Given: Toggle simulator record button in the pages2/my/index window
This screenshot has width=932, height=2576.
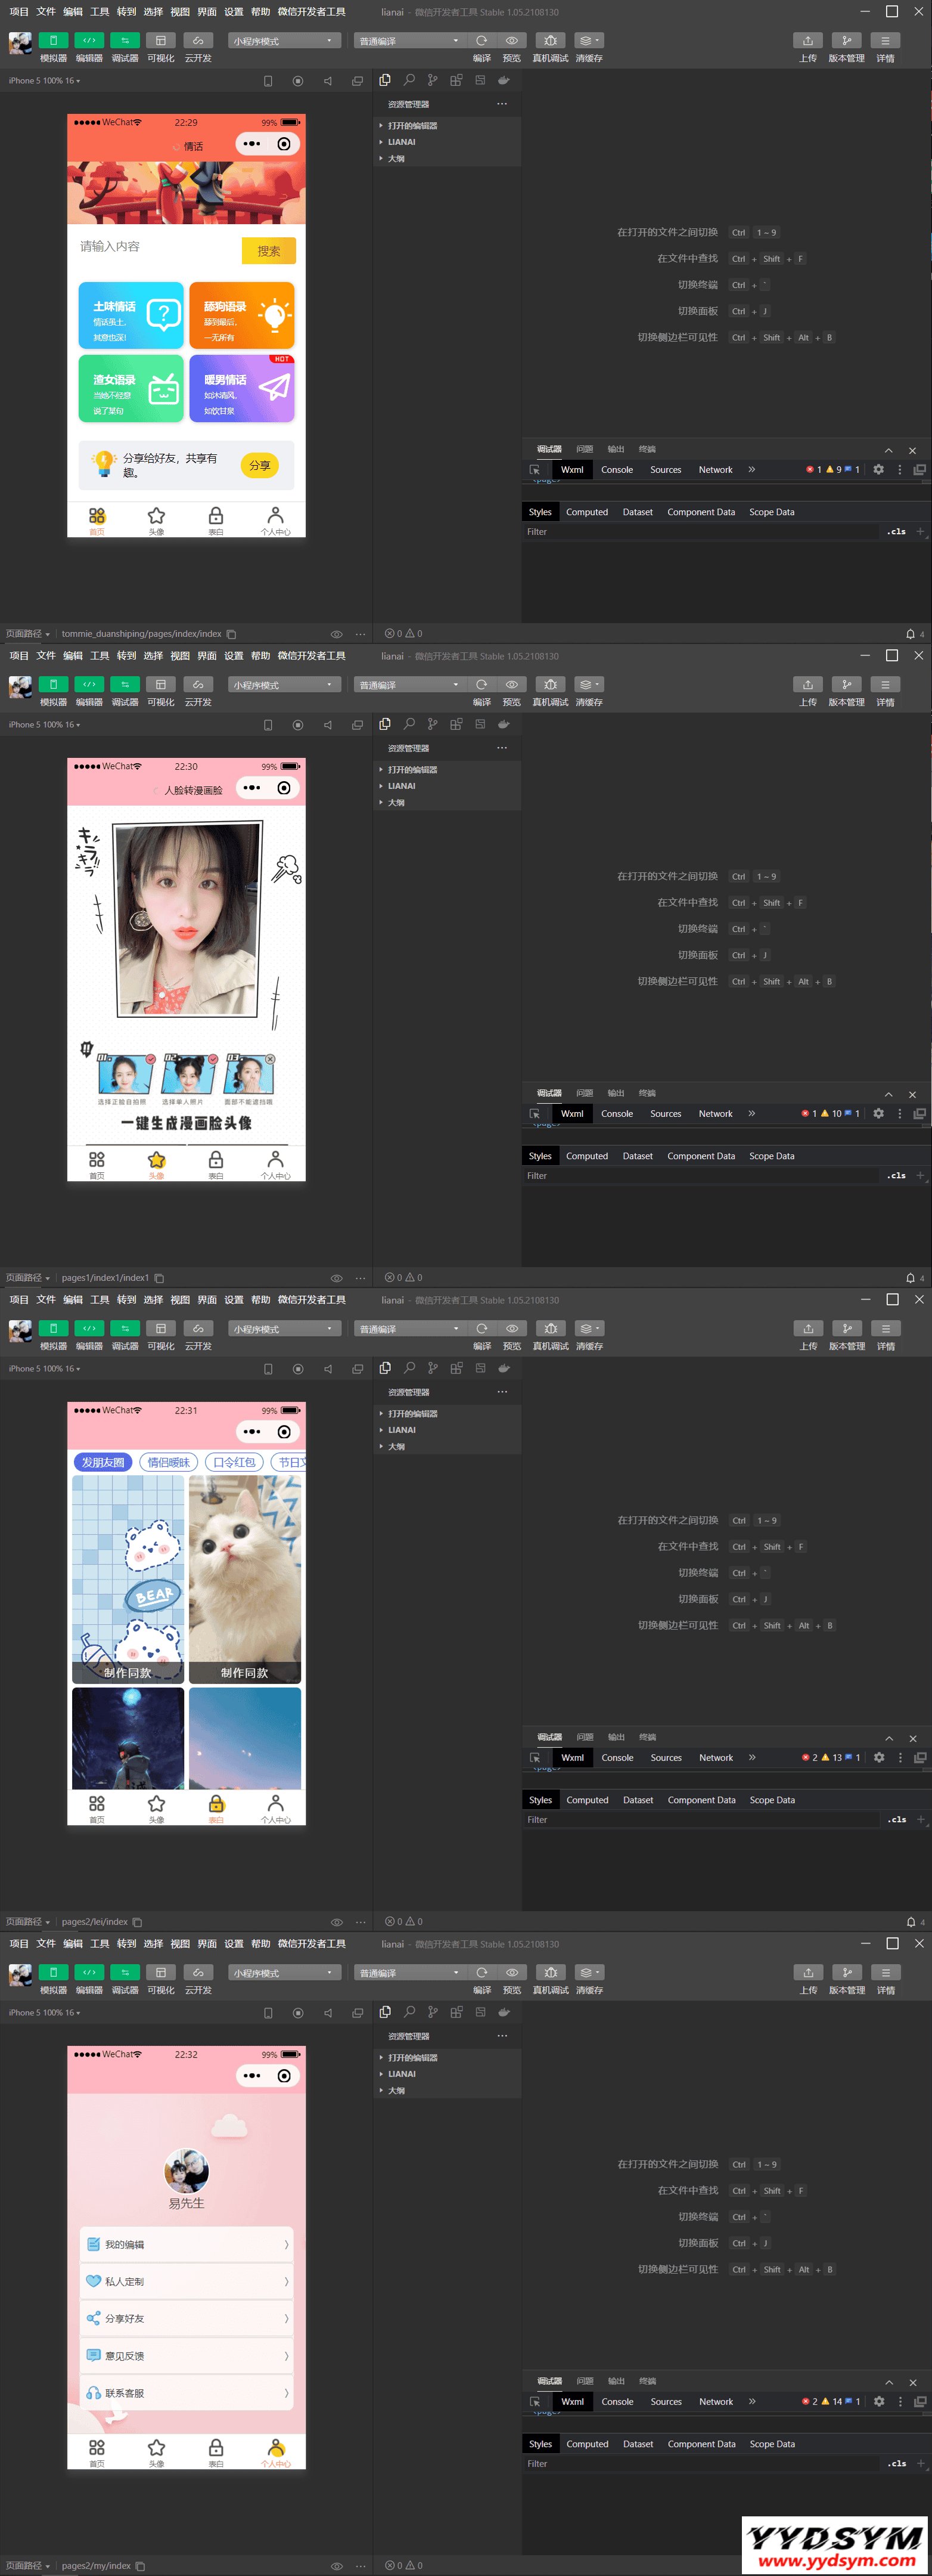Looking at the screenshot, I should tap(298, 2013).
